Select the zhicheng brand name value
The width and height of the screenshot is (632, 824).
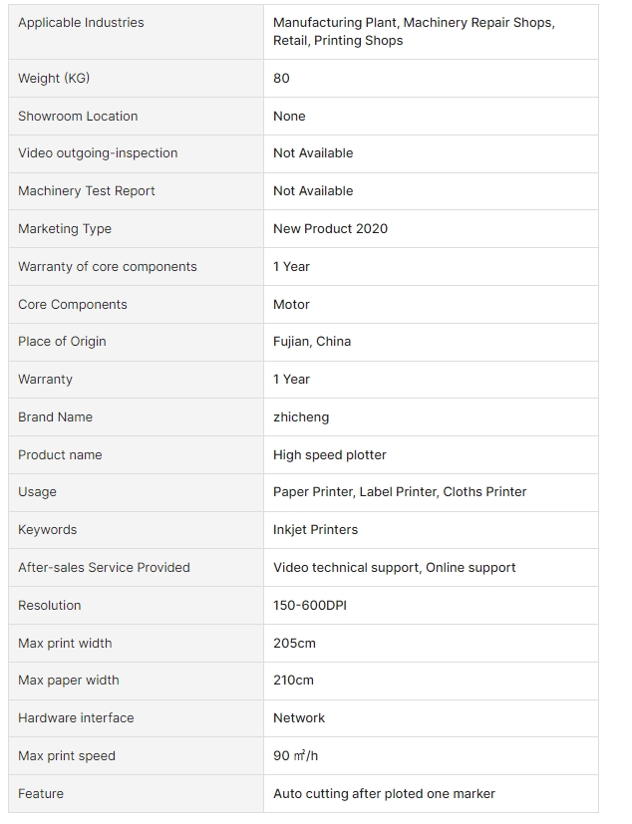pyautogui.click(x=301, y=417)
